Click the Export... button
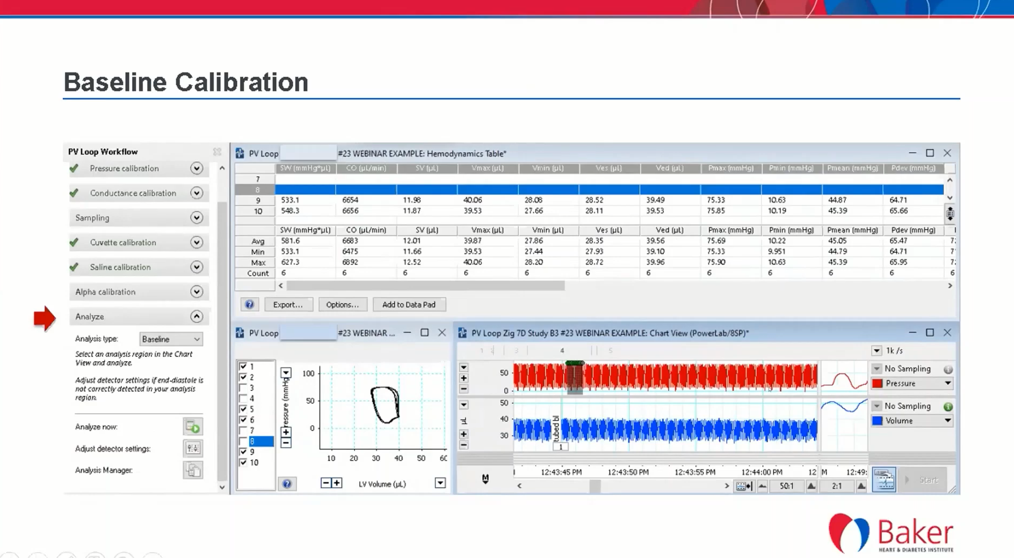1014x558 pixels. (287, 305)
